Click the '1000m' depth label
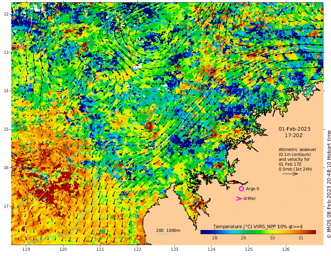Image resolution: width=331 pixels, height=256 pixels. [173, 230]
